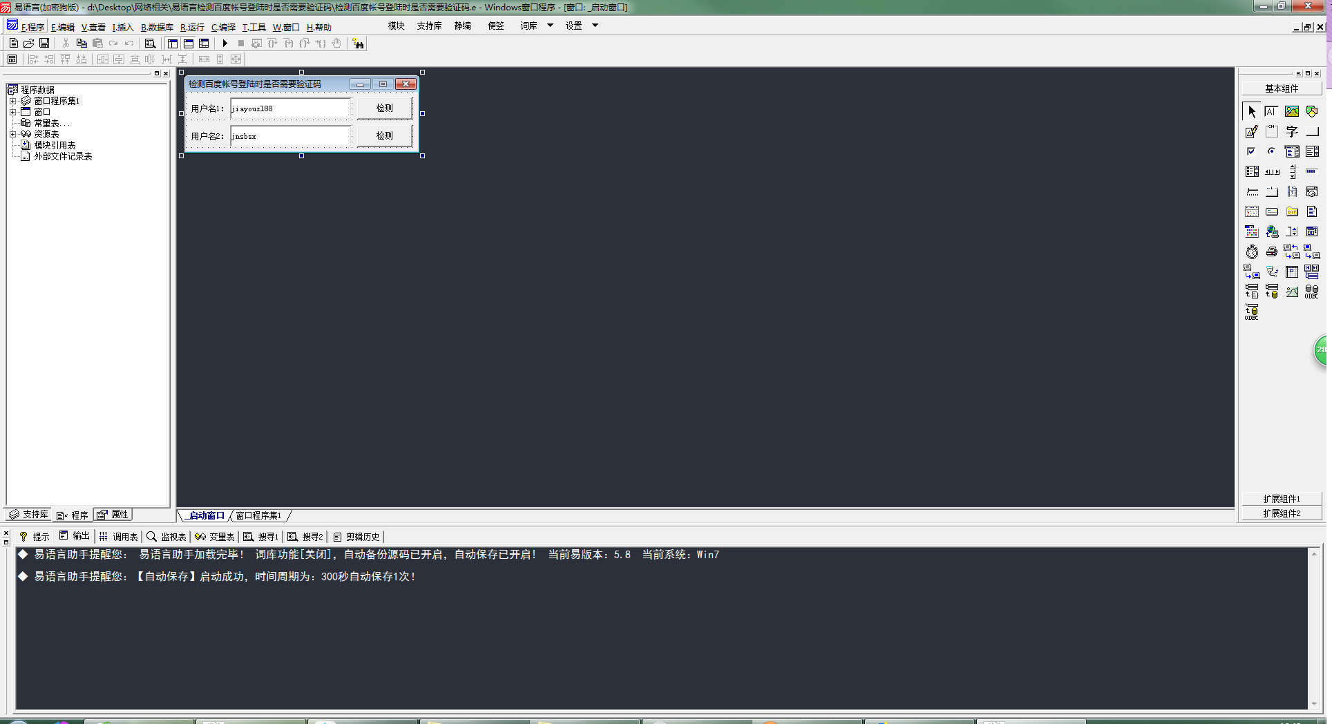Run the program with the play icon
The width and height of the screenshot is (1332, 724).
click(225, 43)
